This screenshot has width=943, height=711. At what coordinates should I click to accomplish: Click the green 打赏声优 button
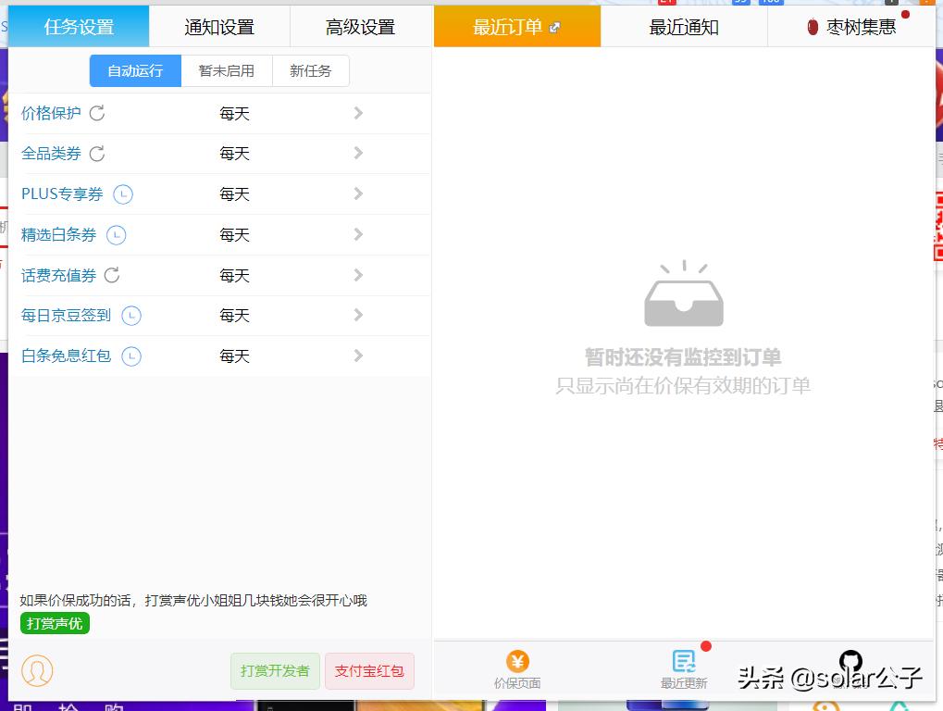click(55, 623)
